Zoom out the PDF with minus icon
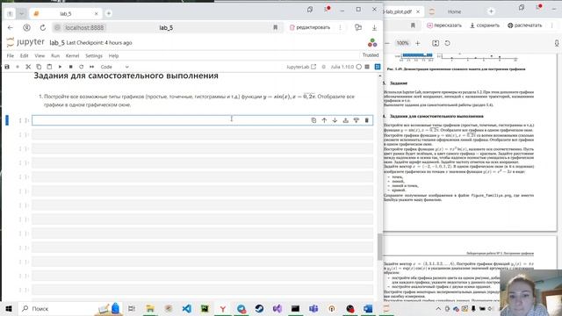 point(387,43)
